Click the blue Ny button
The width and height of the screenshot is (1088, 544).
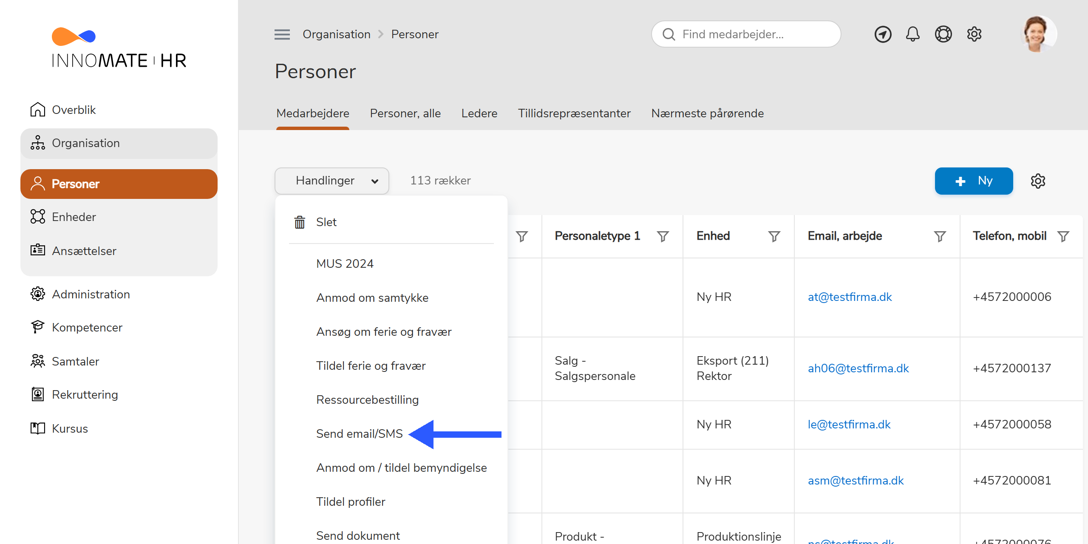[974, 181]
